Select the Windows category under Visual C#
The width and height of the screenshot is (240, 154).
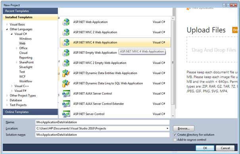coord(25,39)
